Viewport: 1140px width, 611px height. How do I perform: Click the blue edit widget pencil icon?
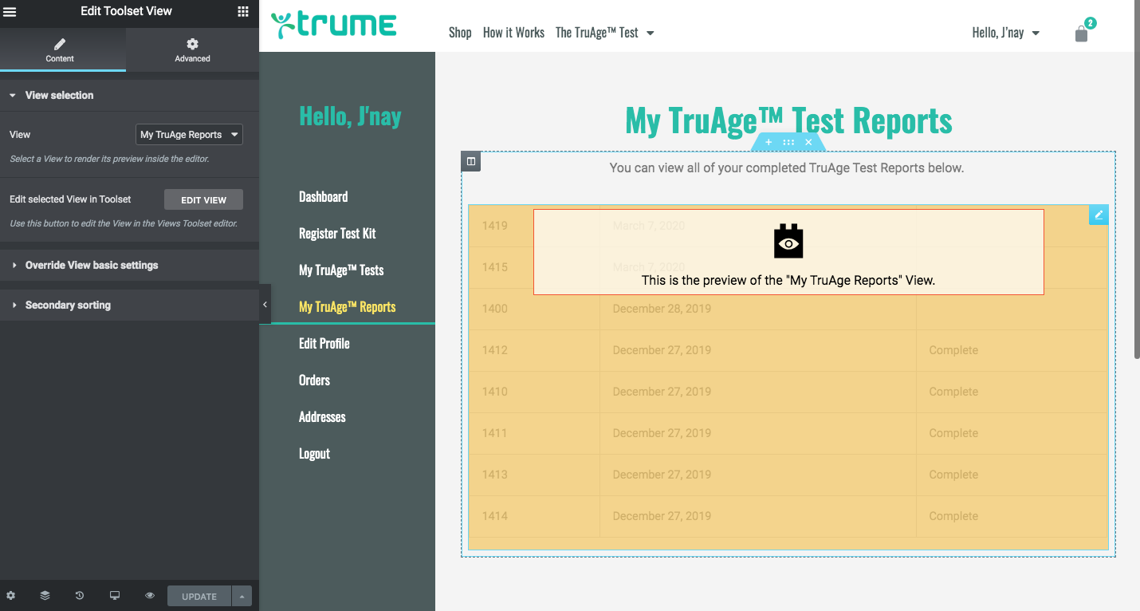[1099, 215]
